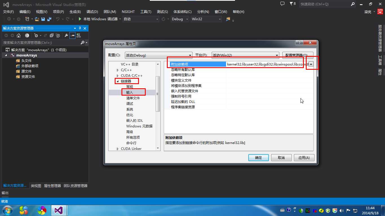The image size is (385, 216).
Task: Collapse the 链接器 tree node
Action: (x=118, y=81)
